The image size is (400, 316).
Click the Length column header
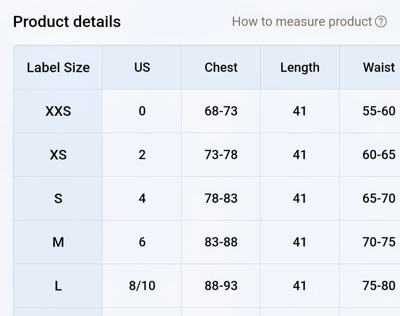(300, 68)
